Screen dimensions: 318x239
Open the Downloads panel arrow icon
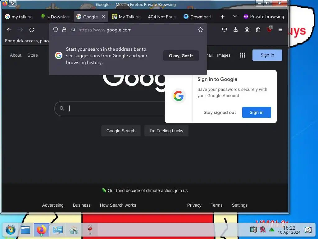point(235,30)
